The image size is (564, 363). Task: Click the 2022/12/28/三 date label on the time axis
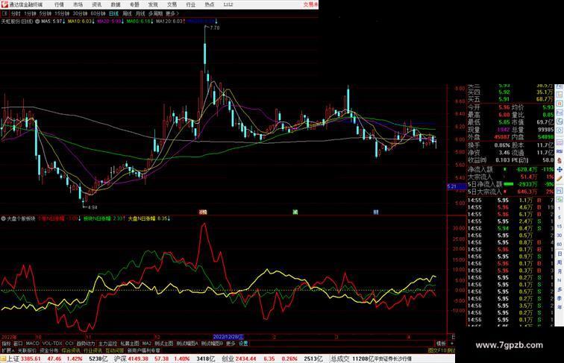(x=228, y=337)
